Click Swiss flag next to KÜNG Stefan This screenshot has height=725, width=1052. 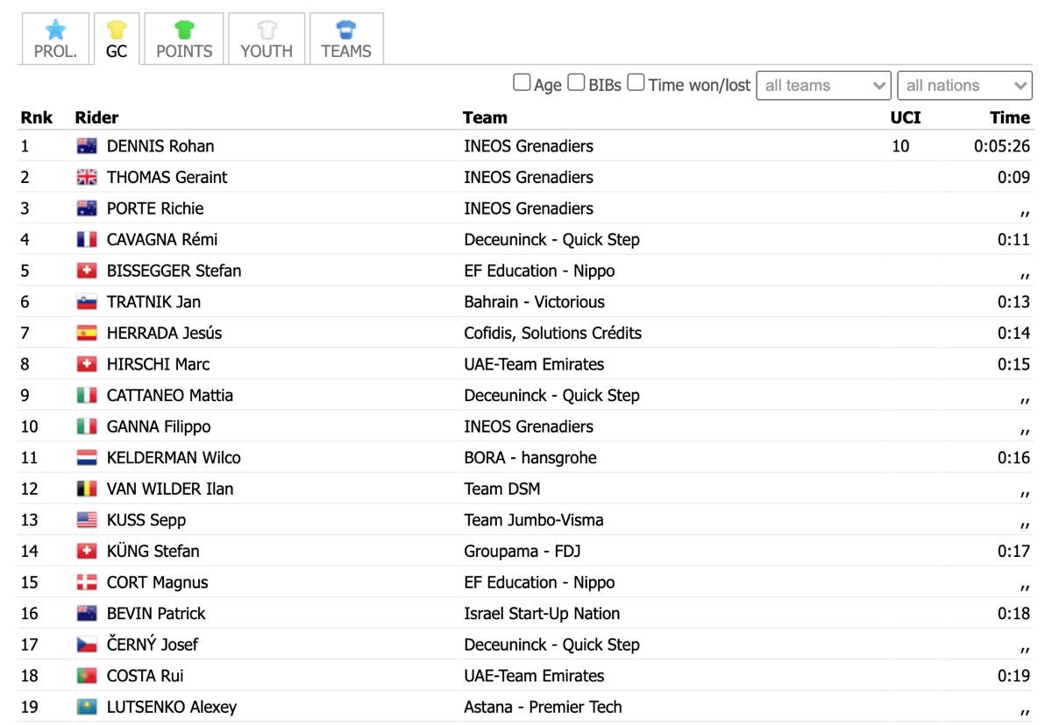pos(87,552)
